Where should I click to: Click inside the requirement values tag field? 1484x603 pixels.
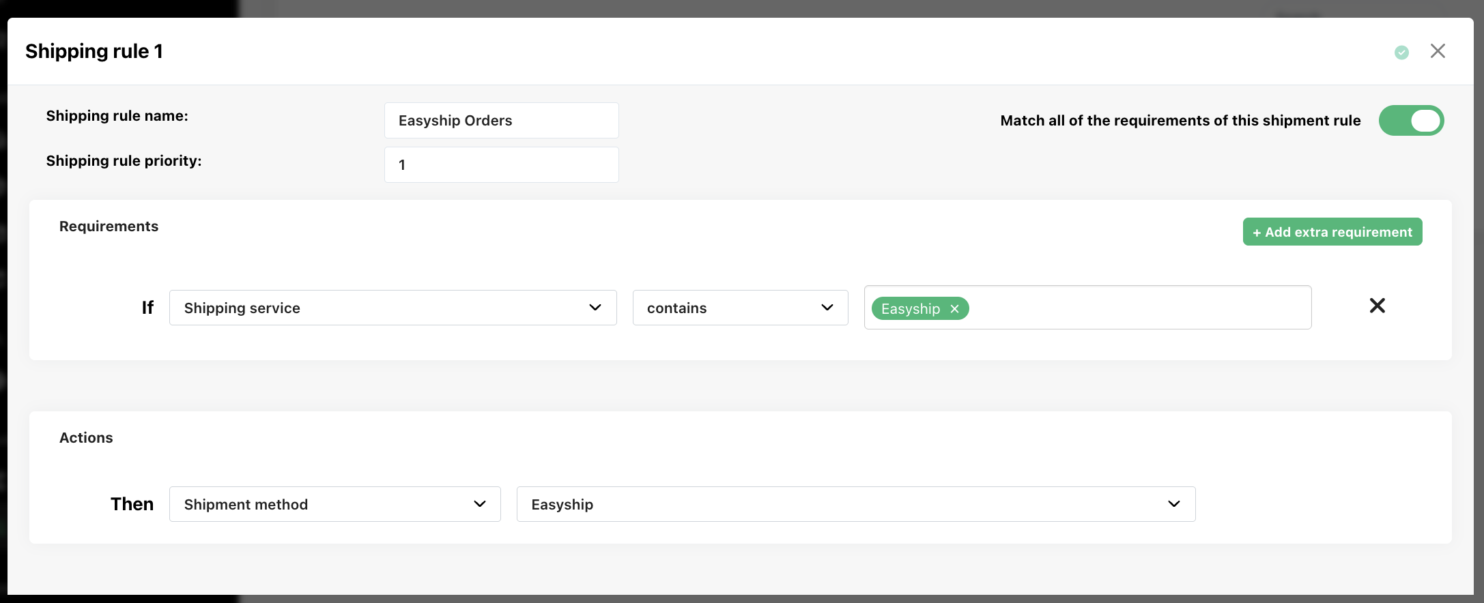tap(1140, 308)
